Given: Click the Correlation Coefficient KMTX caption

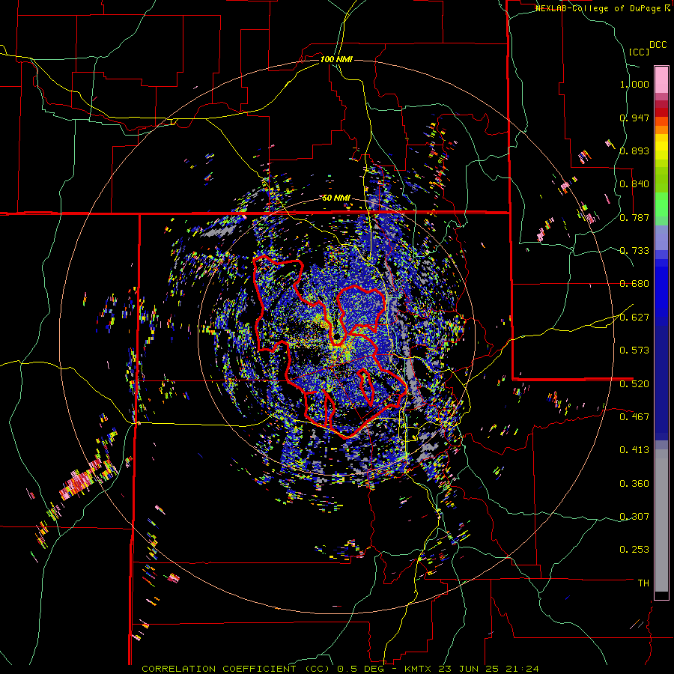Looking at the screenshot, I should tap(340, 669).
